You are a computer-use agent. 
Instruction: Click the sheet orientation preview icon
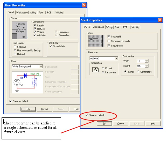95,70
